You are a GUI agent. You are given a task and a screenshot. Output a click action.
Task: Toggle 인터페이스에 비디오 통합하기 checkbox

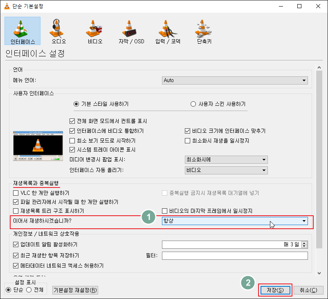[72, 131]
